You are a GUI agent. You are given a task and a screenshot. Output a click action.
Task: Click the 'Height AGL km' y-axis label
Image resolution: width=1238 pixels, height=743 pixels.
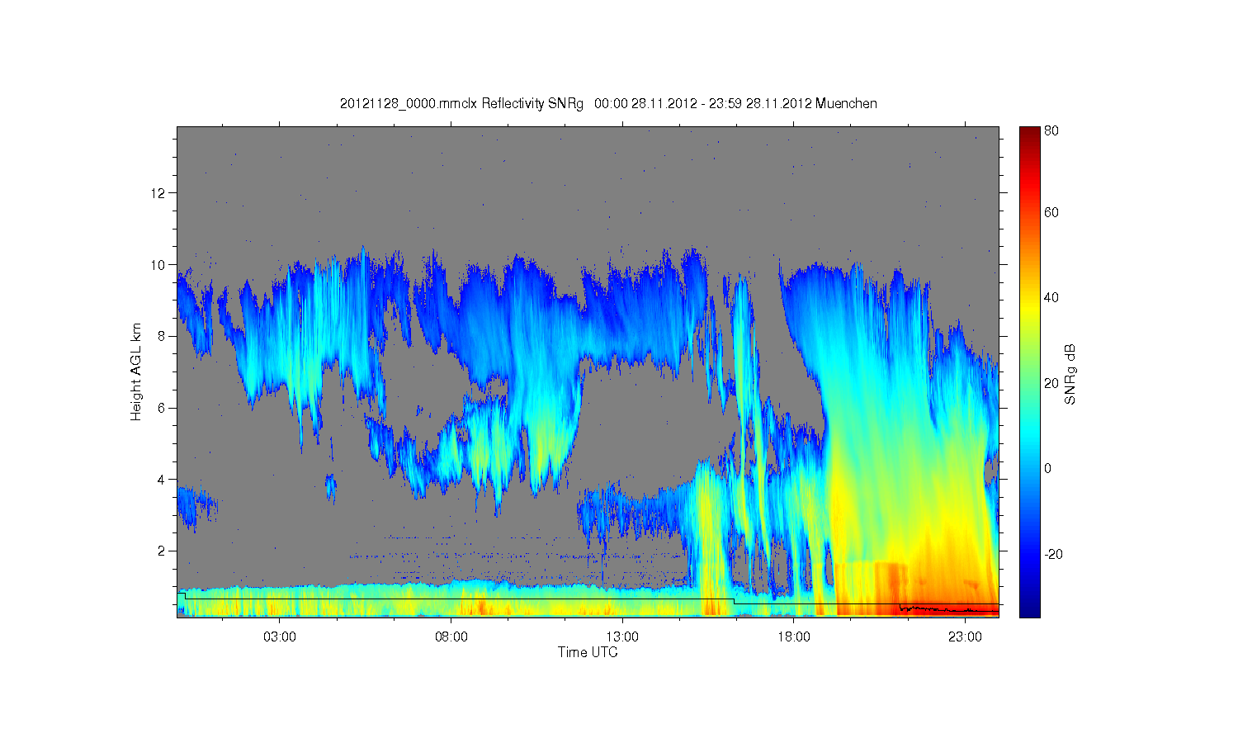[135, 371]
